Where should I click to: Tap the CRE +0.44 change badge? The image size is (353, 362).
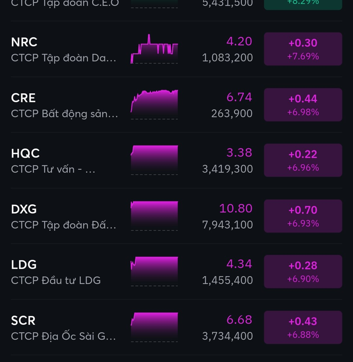303,105
